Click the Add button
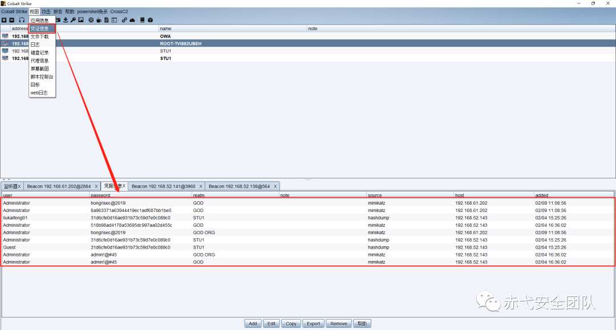This screenshot has height=330, width=616. [253, 324]
